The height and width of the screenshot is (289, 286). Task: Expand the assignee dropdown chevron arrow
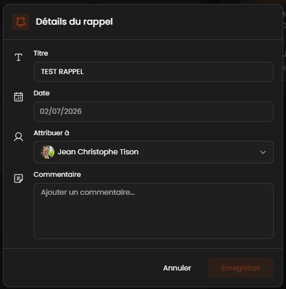click(263, 152)
